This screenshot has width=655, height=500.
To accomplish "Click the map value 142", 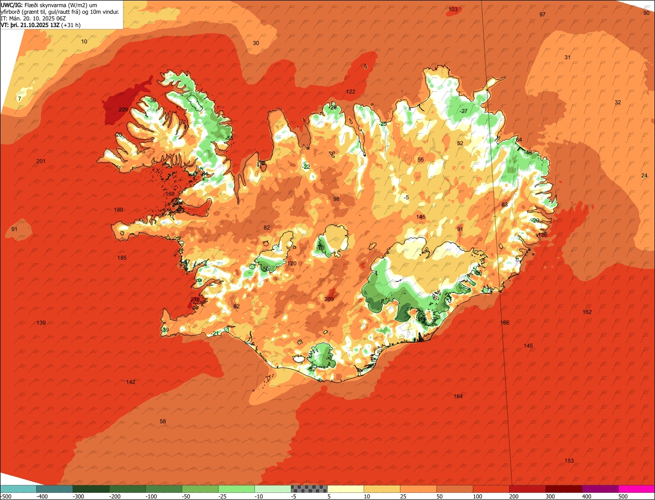I will (x=130, y=382).
